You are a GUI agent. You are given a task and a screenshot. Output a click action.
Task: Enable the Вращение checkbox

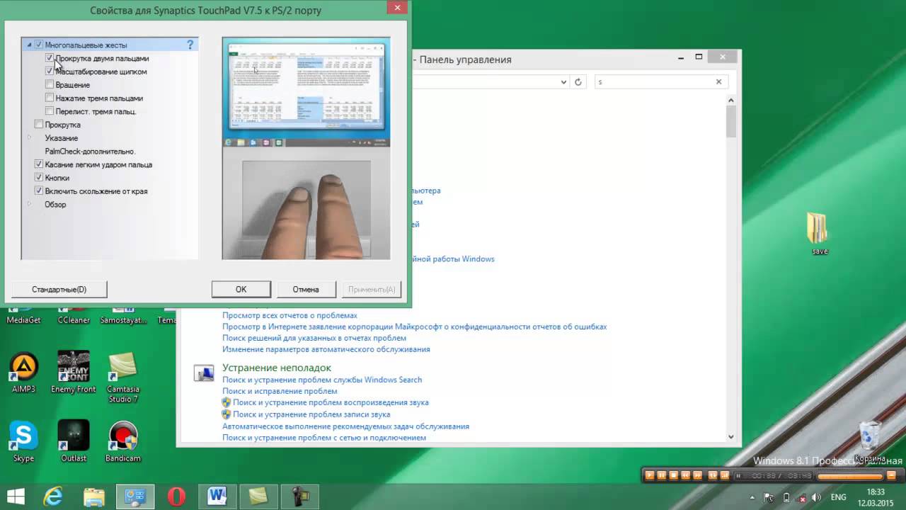click(50, 85)
